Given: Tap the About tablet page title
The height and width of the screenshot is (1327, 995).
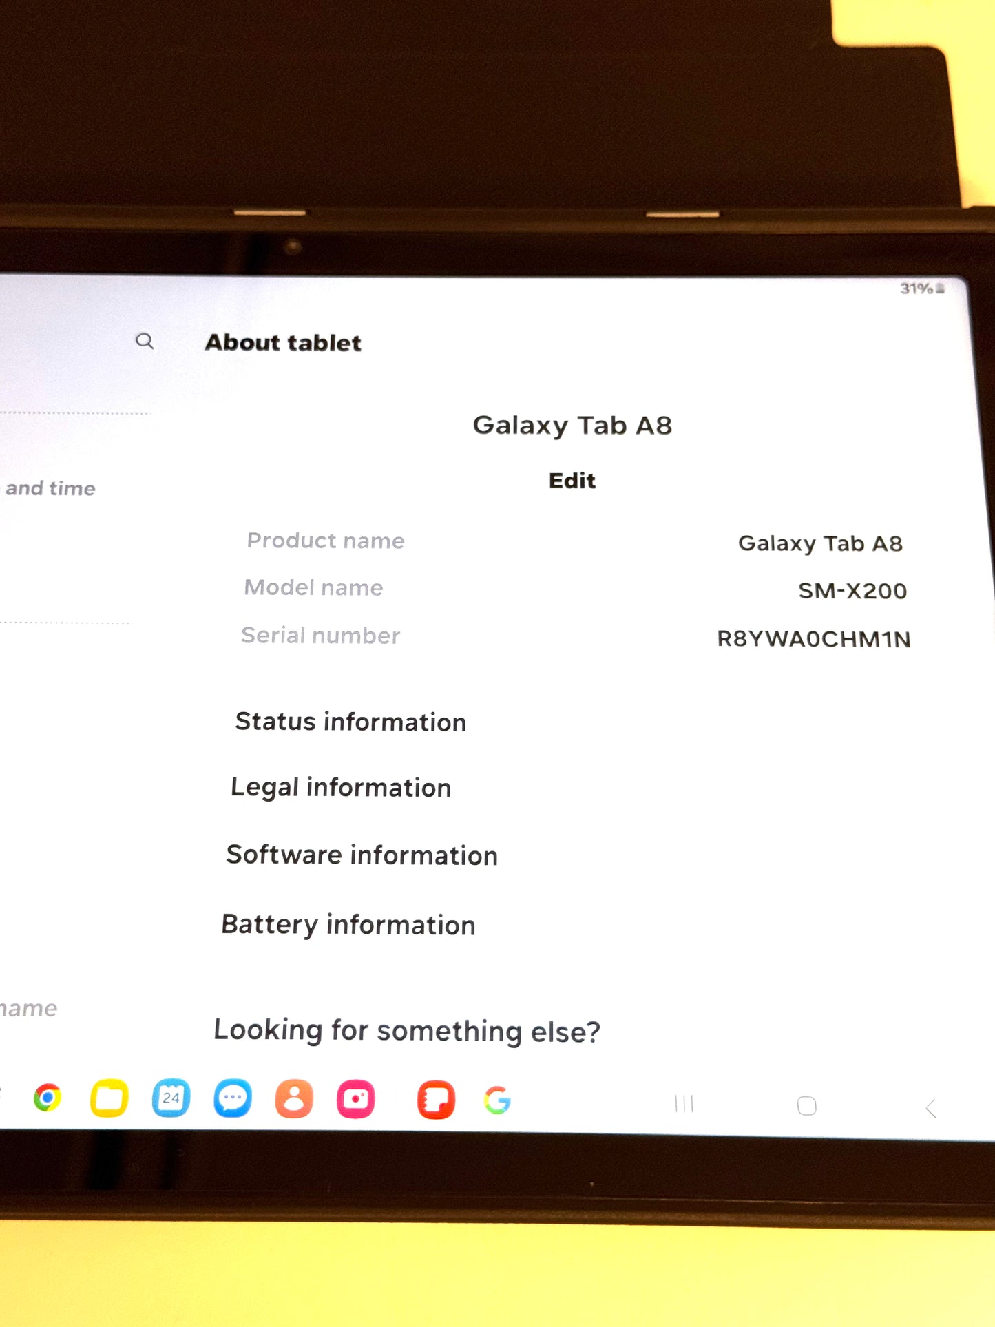Looking at the screenshot, I should (x=283, y=342).
